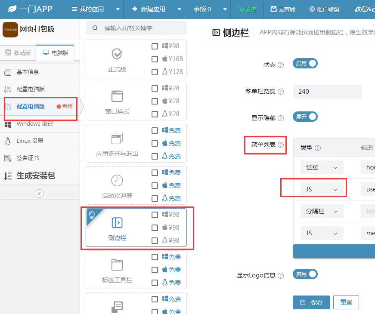
Task: Click the 侧边栏 title panel icon
Action: 216,33
